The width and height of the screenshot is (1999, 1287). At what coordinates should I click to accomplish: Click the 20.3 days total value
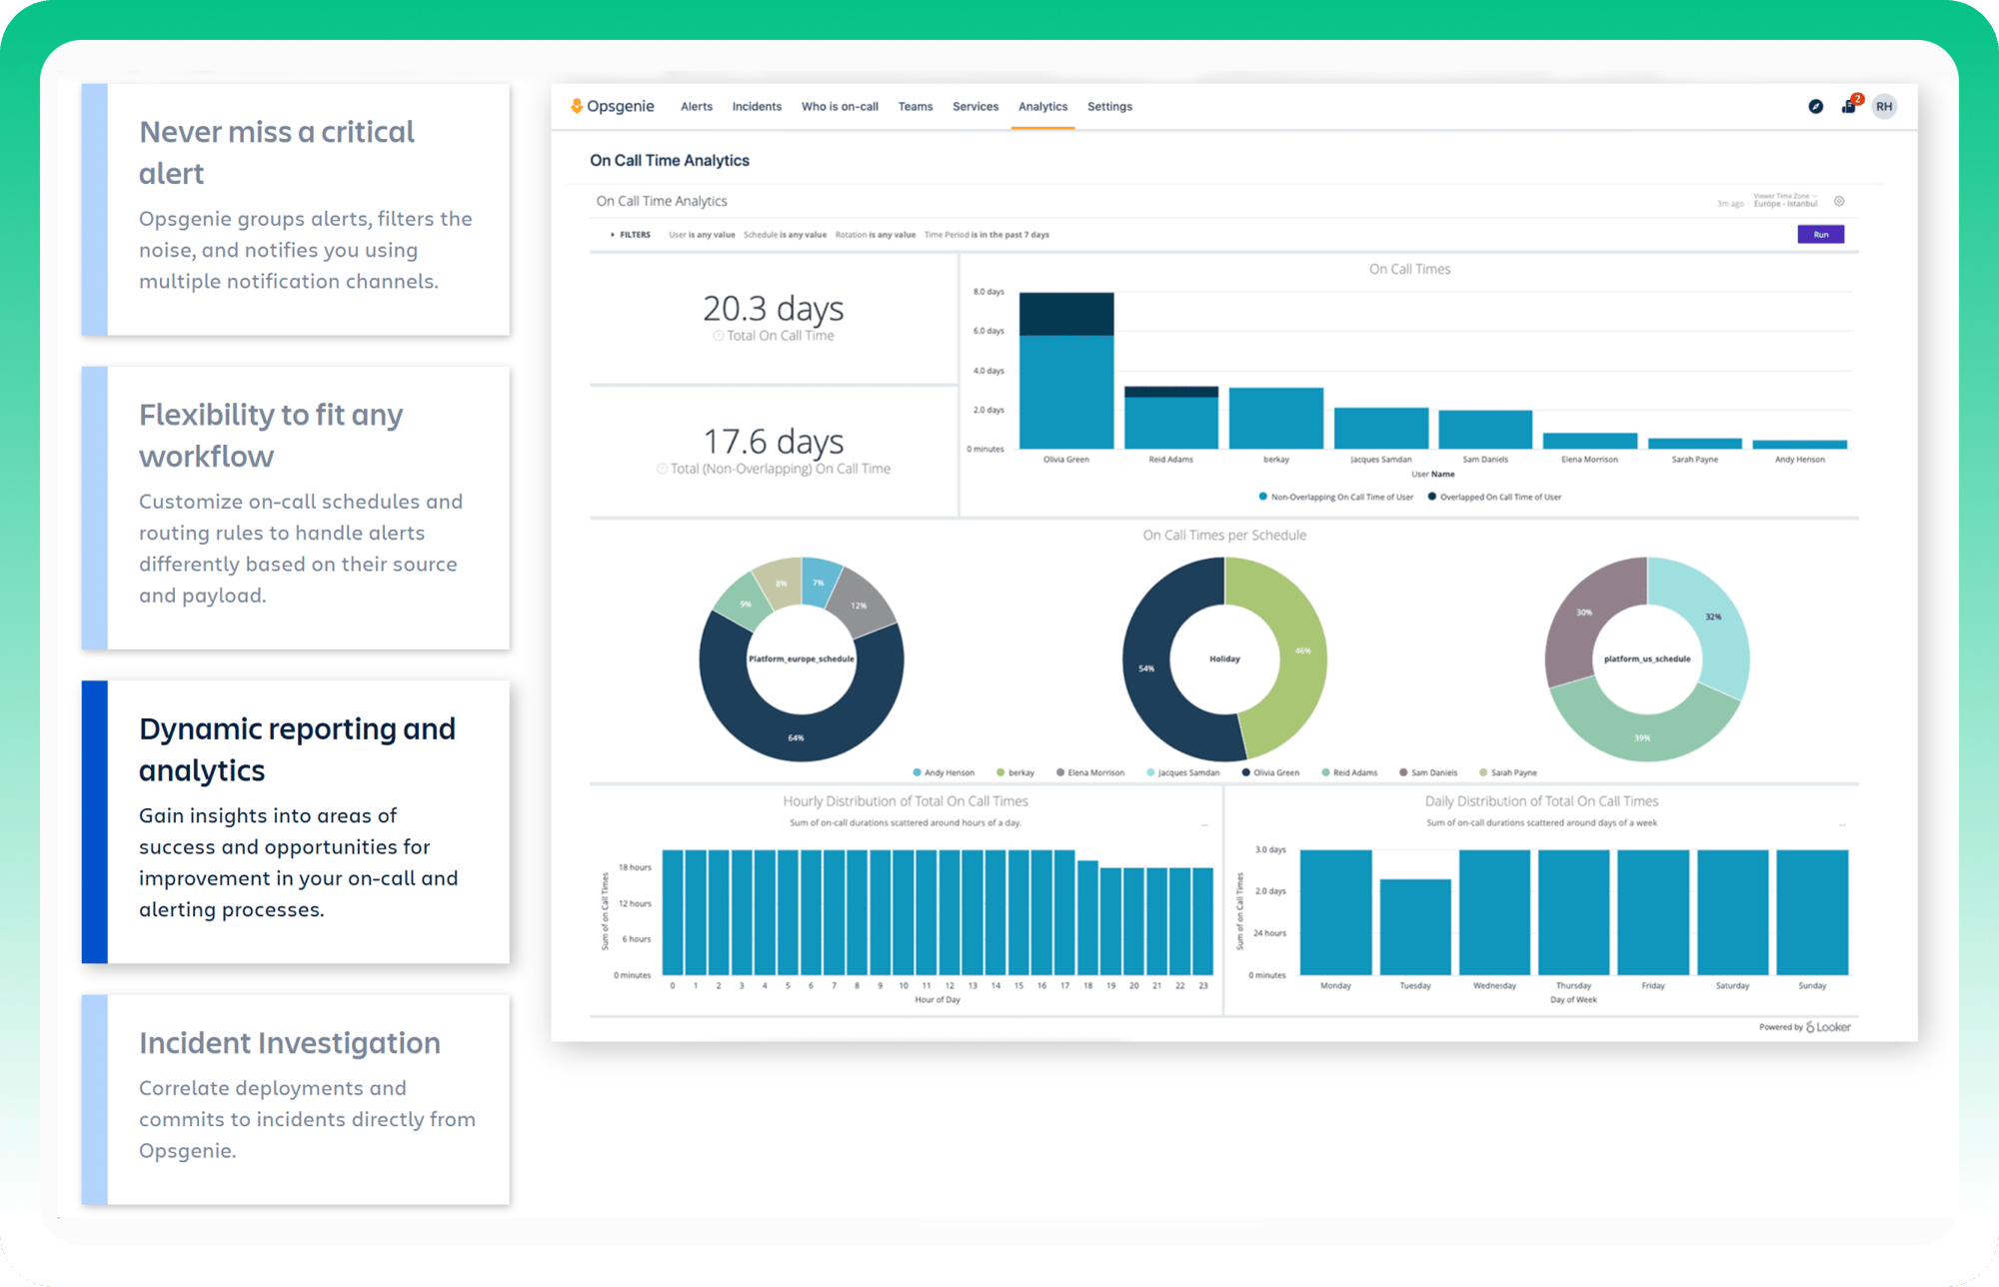tap(774, 308)
